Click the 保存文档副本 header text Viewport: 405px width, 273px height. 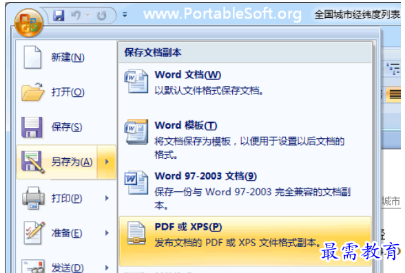[x=153, y=52]
